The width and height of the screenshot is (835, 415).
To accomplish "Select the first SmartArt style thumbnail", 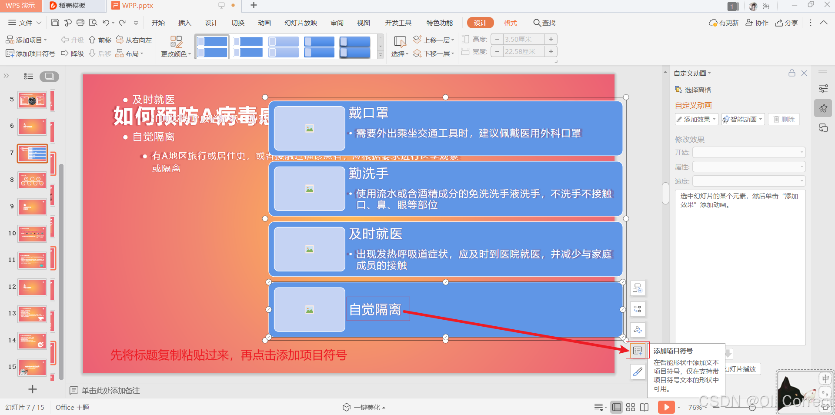I will 212,47.
